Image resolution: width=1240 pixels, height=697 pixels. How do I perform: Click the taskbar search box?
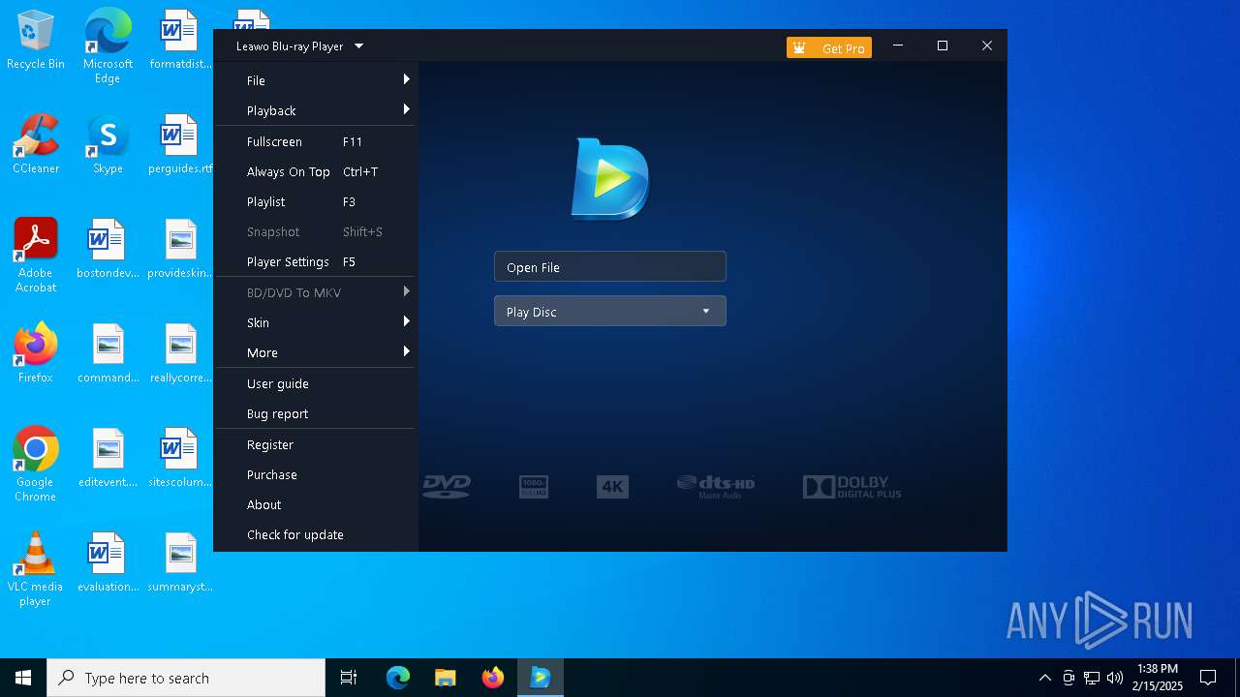[186, 678]
